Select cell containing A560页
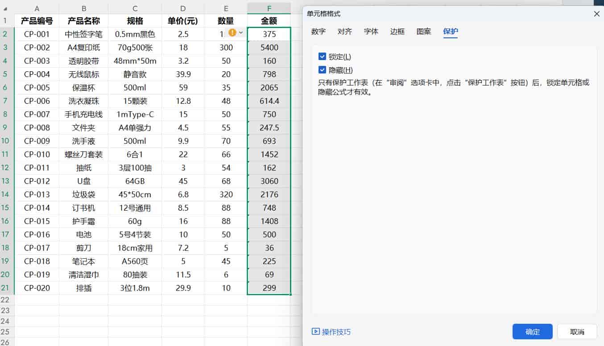604x346 pixels. [135, 261]
